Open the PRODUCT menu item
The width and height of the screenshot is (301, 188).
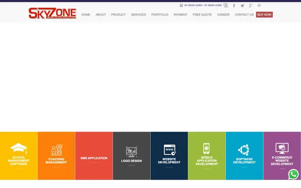point(118,15)
